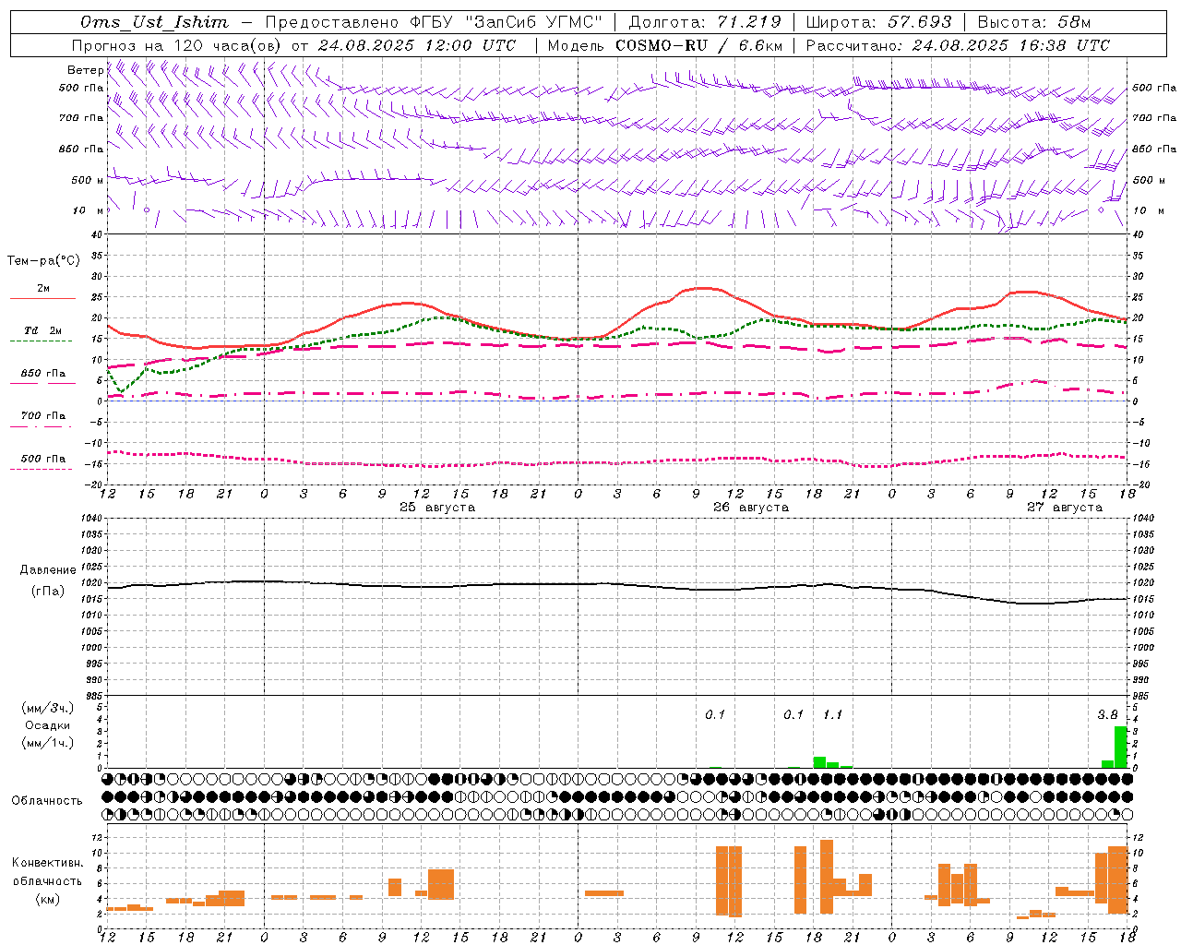
Task: Click the Модель COSMO-RU / 6.6км label
Action: [665, 45]
